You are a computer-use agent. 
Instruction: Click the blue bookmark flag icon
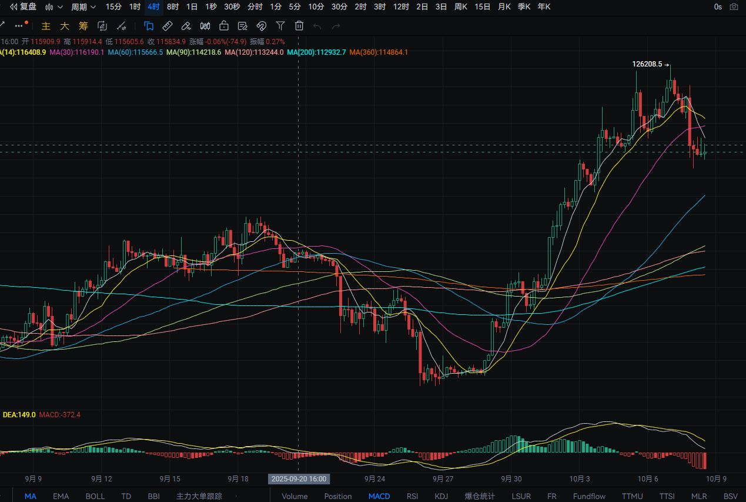click(x=149, y=26)
